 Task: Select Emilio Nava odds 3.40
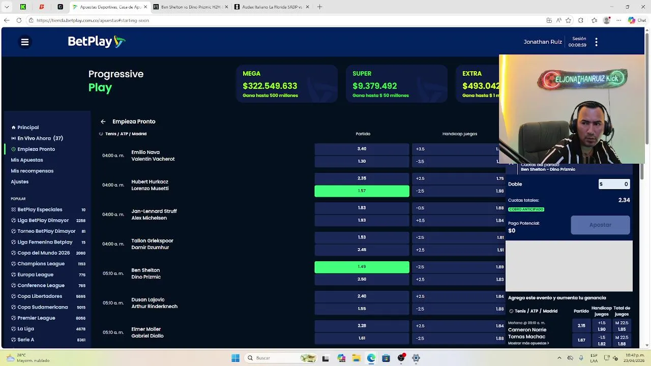pos(362,149)
